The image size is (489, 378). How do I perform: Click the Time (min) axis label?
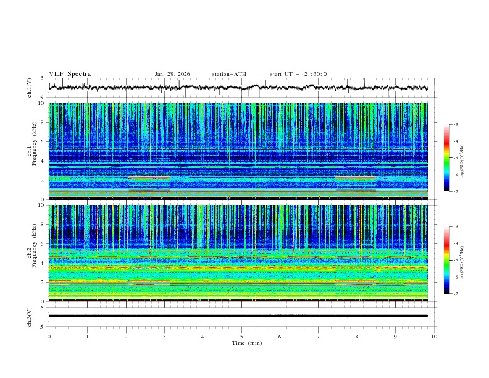pos(246,342)
